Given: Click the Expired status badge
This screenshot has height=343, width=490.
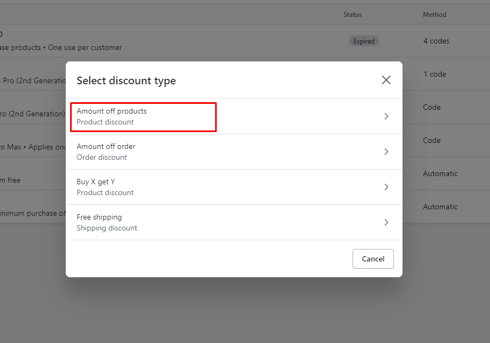Looking at the screenshot, I should (x=364, y=41).
